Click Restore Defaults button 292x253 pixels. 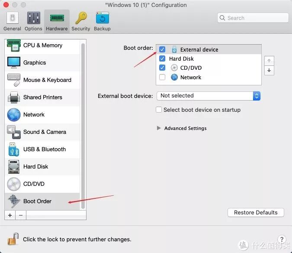256,213
